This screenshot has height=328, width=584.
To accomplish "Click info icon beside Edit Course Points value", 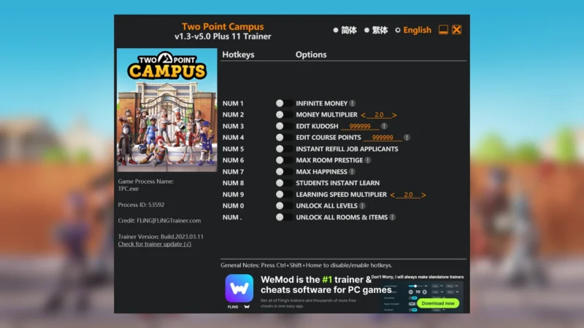I will 407,138.
